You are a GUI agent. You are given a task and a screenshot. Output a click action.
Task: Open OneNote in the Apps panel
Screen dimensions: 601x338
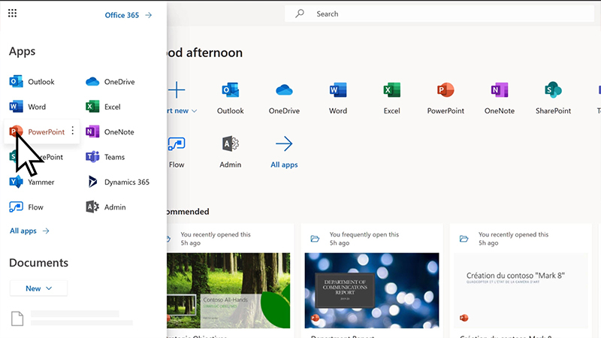click(110, 131)
